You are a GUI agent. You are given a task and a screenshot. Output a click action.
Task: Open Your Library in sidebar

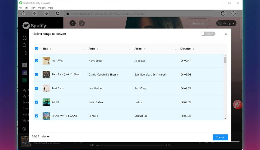[x=25, y=53]
